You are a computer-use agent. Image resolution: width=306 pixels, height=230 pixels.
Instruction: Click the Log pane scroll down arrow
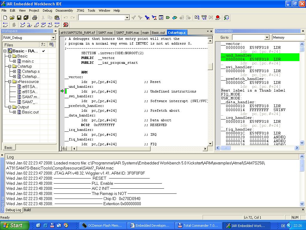click(302, 204)
